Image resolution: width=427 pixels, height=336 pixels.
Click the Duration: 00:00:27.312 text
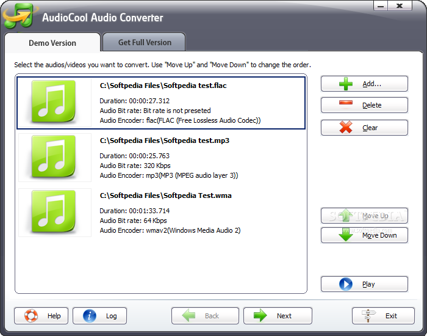[x=135, y=101]
